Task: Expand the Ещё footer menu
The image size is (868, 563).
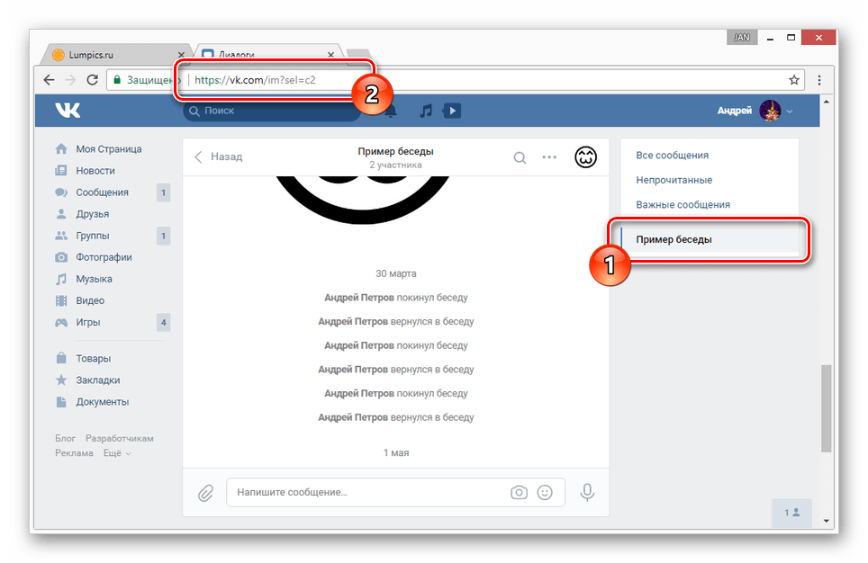Action: point(116,453)
